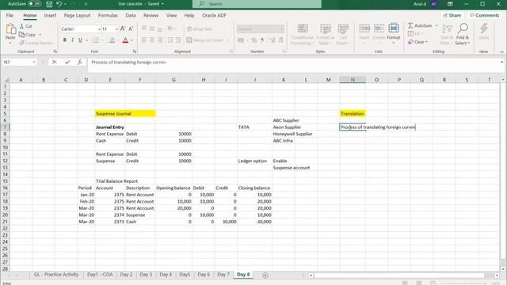Open the font name Calibri dropdown
The image size is (507, 285).
98,29
